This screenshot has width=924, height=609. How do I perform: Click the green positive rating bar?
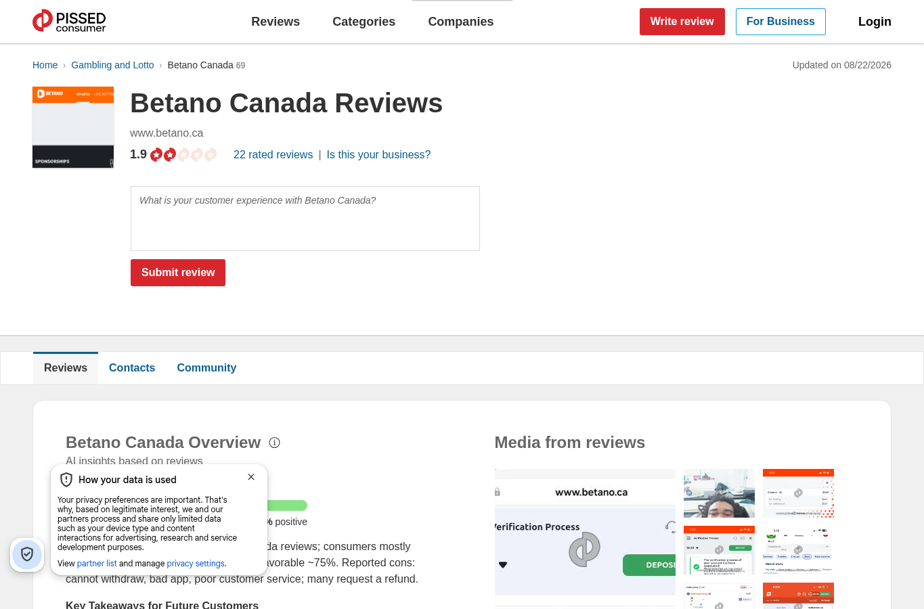[x=287, y=505]
